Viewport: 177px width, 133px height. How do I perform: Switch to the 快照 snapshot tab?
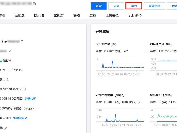click(x=77, y=15)
